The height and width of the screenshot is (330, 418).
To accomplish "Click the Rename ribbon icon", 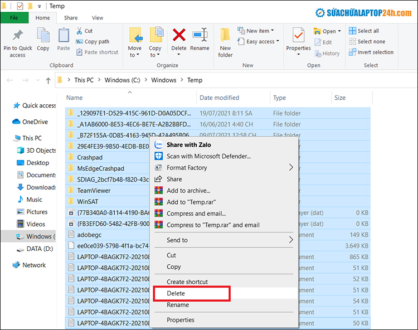I will [200, 35].
